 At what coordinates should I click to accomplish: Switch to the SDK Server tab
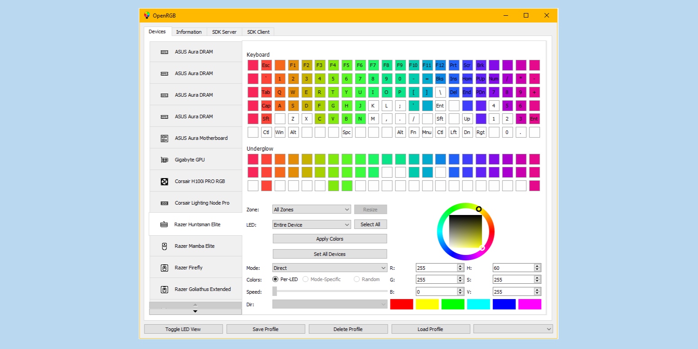[224, 32]
